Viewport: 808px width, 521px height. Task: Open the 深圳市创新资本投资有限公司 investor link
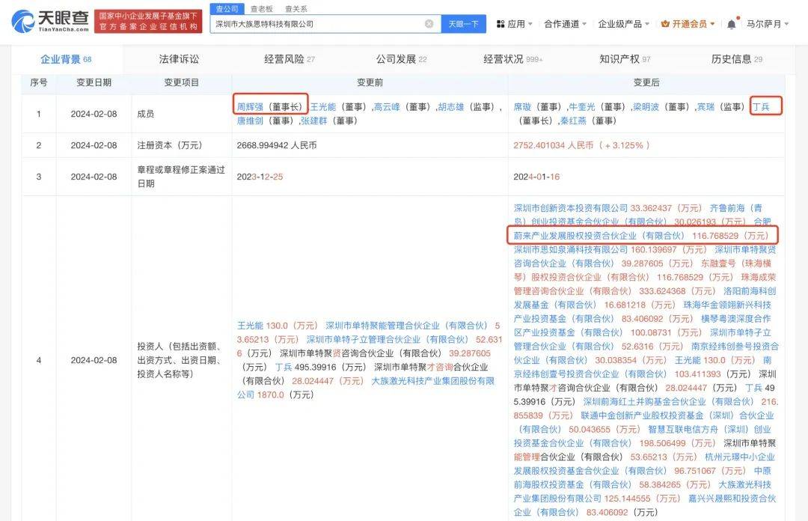click(570, 209)
